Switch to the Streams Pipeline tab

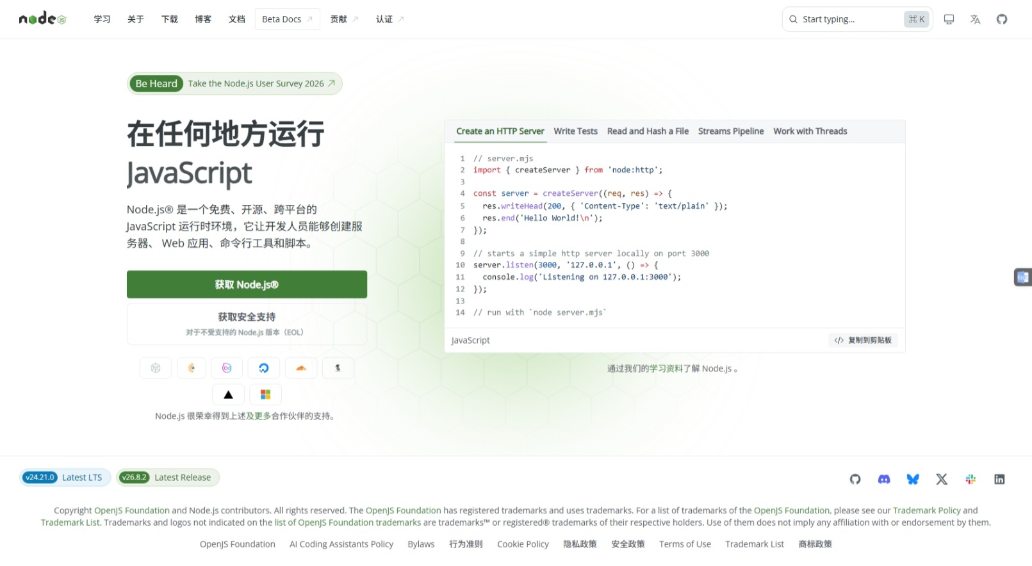731,131
